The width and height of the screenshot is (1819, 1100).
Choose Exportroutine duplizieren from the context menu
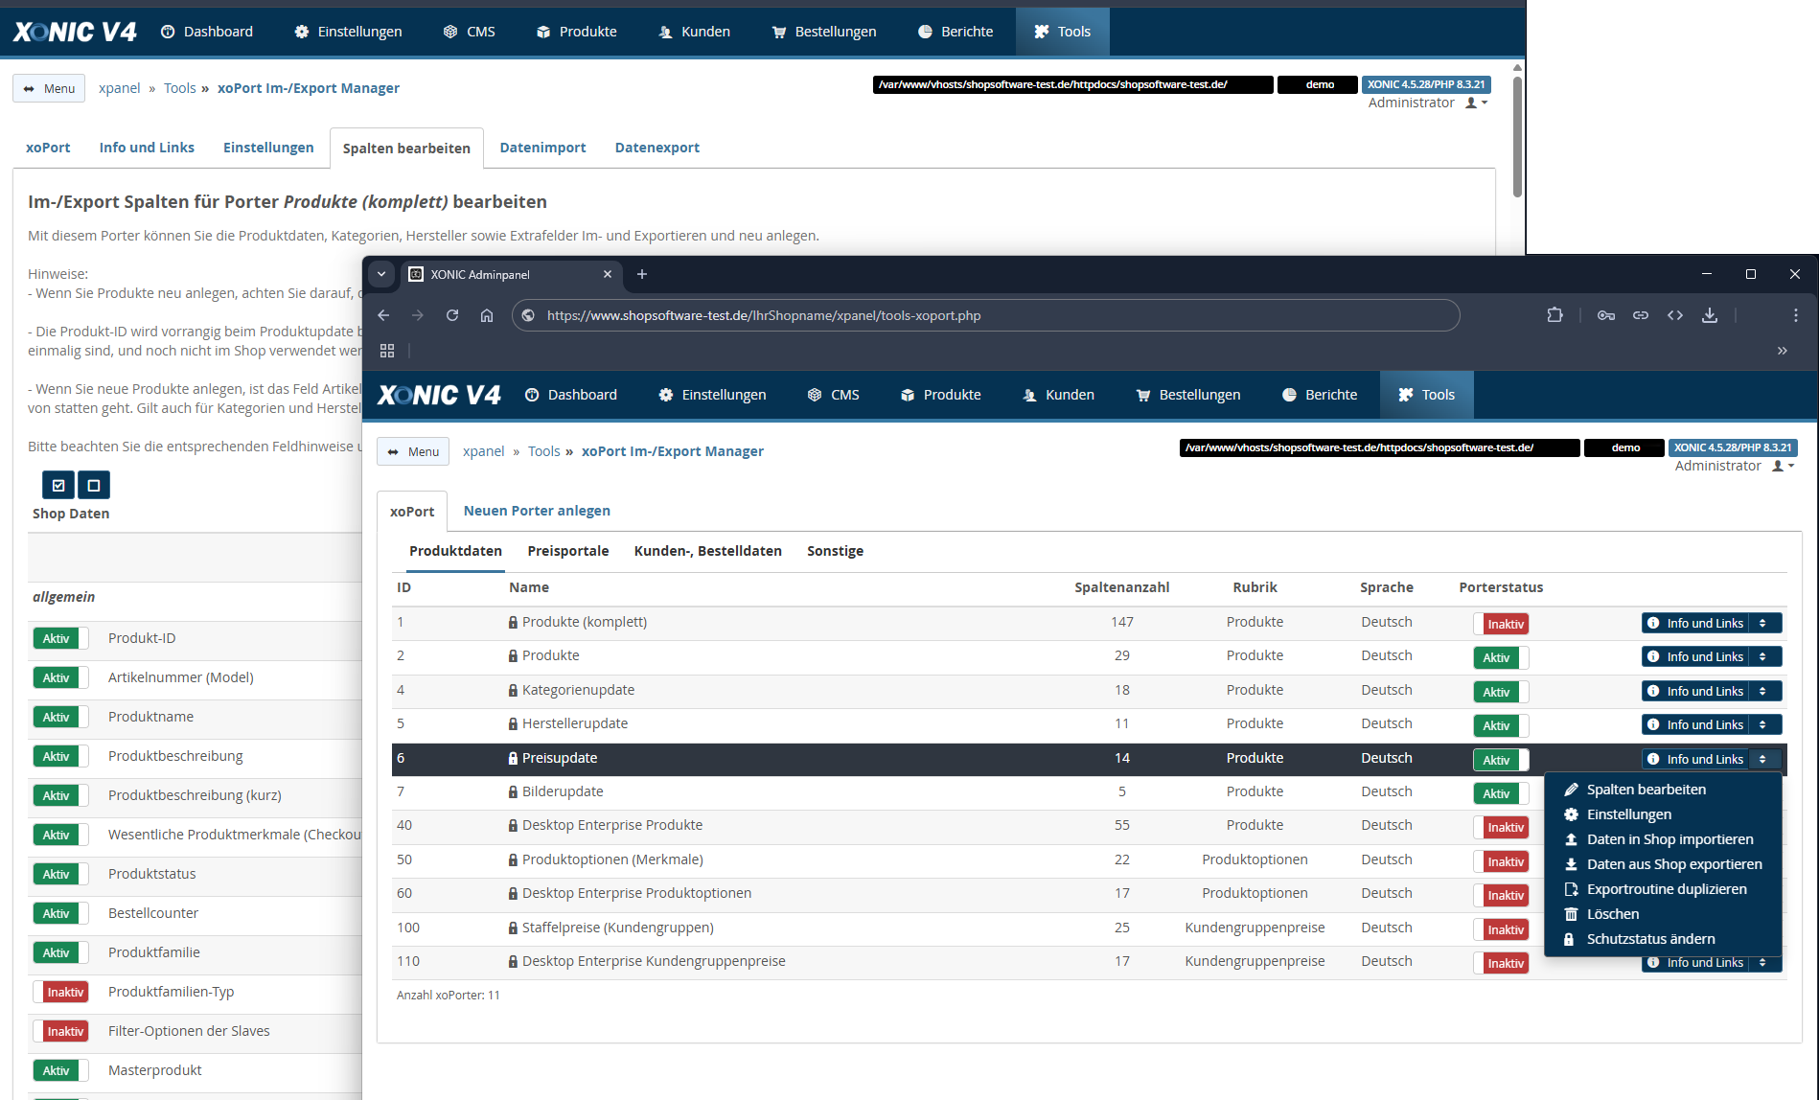click(1667, 889)
